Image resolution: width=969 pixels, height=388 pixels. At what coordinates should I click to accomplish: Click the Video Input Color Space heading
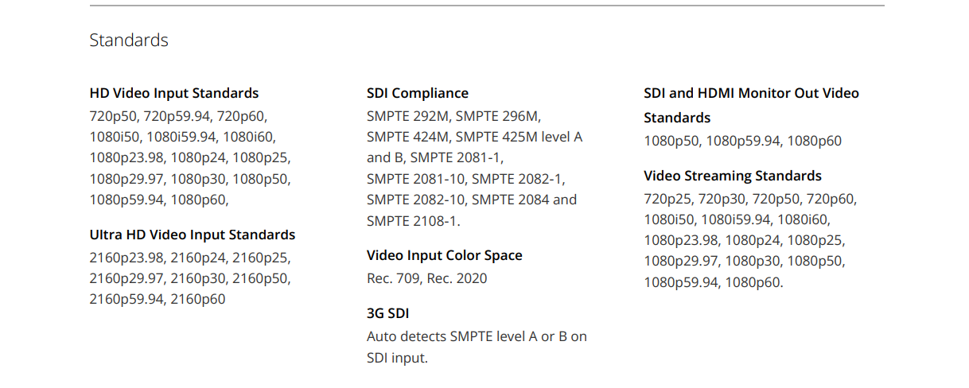(445, 255)
